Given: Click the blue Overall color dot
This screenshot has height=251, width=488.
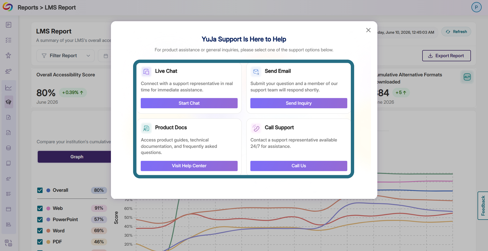Looking at the screenshot, I should point(48,190).
